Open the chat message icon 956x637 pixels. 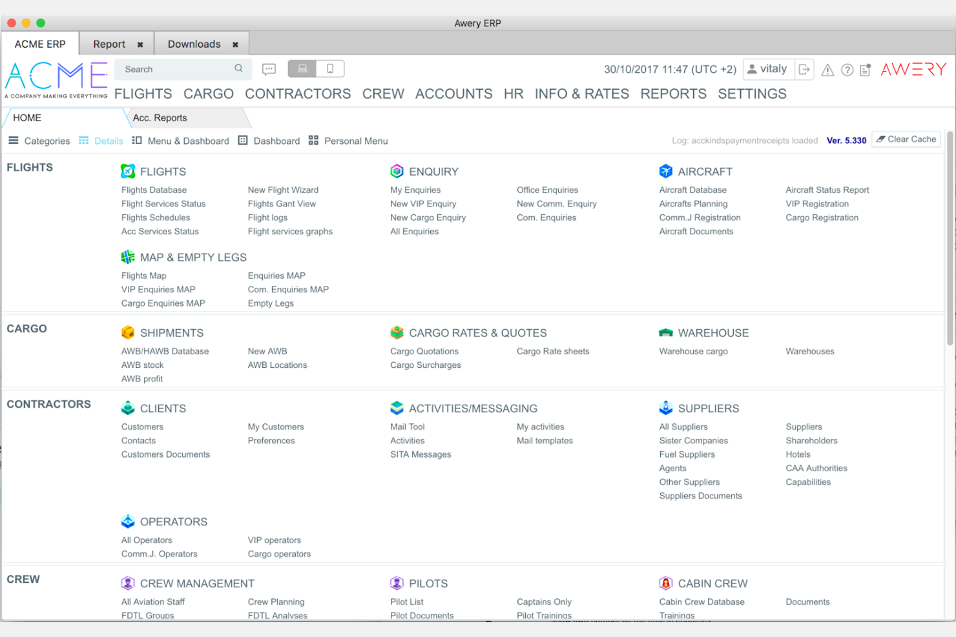point(269,69)
